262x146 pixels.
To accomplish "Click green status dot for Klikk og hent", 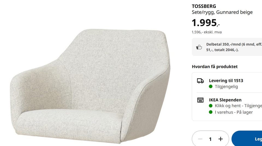I will tap(211, 106).
